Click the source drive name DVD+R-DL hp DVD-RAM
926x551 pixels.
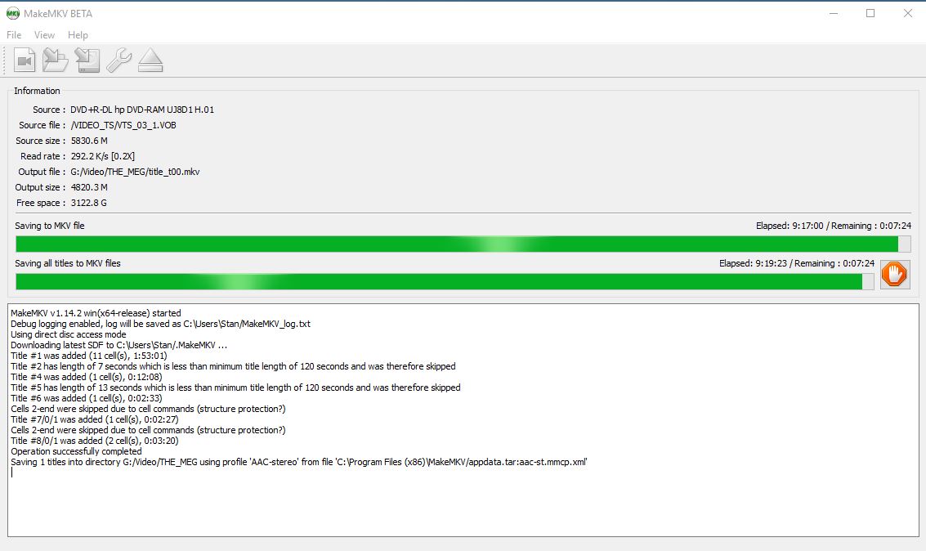pyautogui.click(x=141, y=110)
